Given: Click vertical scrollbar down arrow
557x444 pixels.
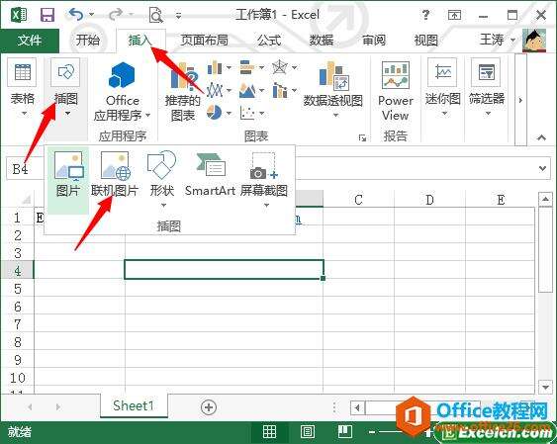Looking at the screenshot, I should (545, 387).
